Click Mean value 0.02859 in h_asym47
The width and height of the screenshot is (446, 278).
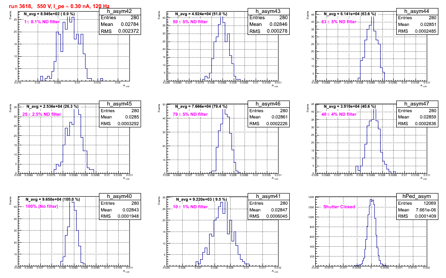coord(428,117)
